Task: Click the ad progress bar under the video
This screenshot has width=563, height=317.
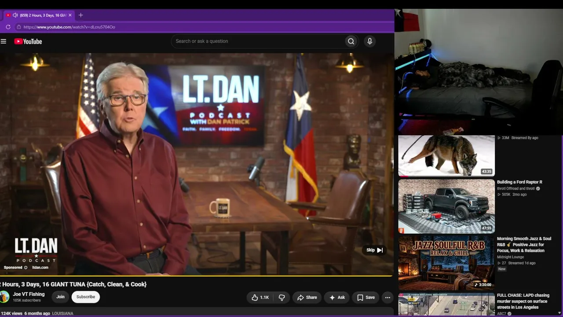Action: (196, 276)
